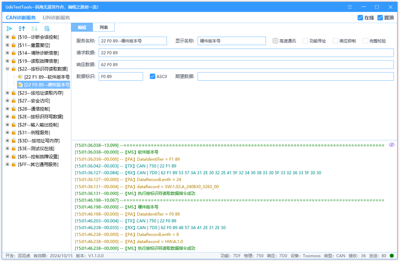The width and height of the screenshot is (400, 261).
Task: Click the folder icon of $23 按地址读取内存
Action: 14,93
